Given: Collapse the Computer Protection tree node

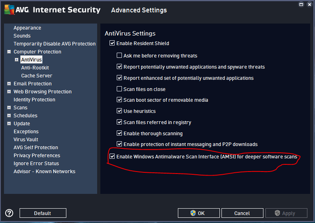Looking at the screenshot, I should [9, 52].
